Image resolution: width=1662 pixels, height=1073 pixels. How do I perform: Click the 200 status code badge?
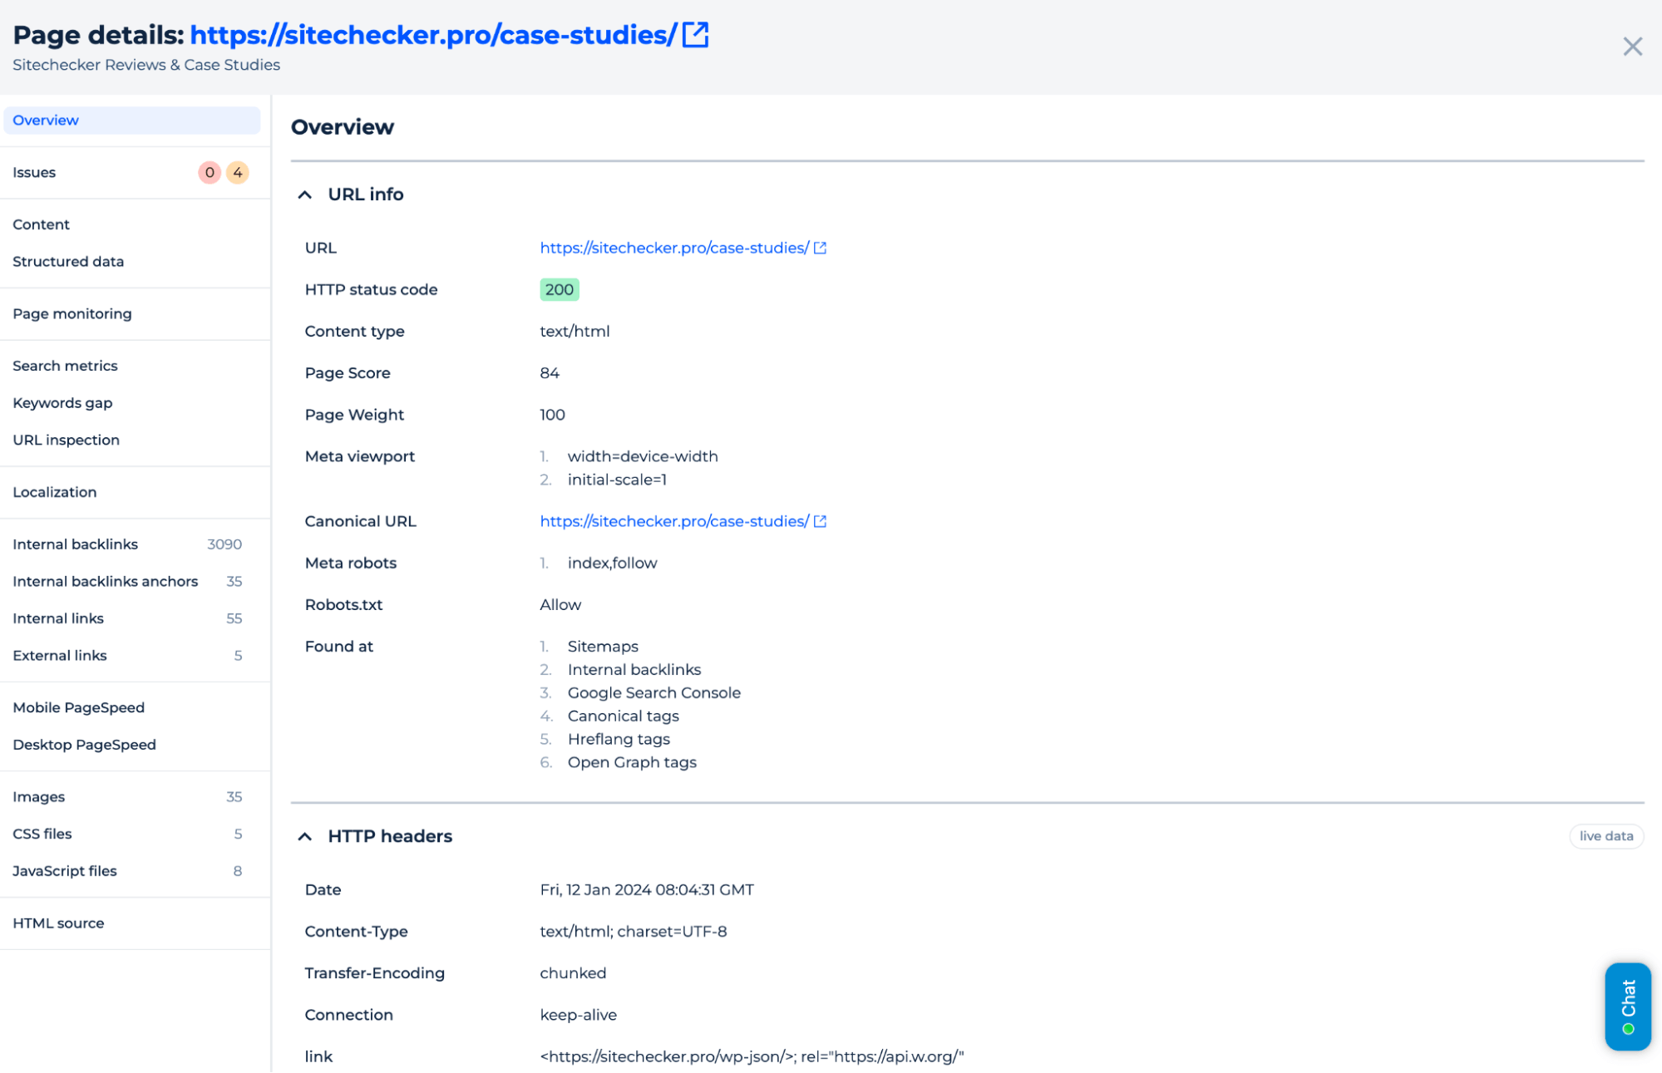(x=560, y=289)
